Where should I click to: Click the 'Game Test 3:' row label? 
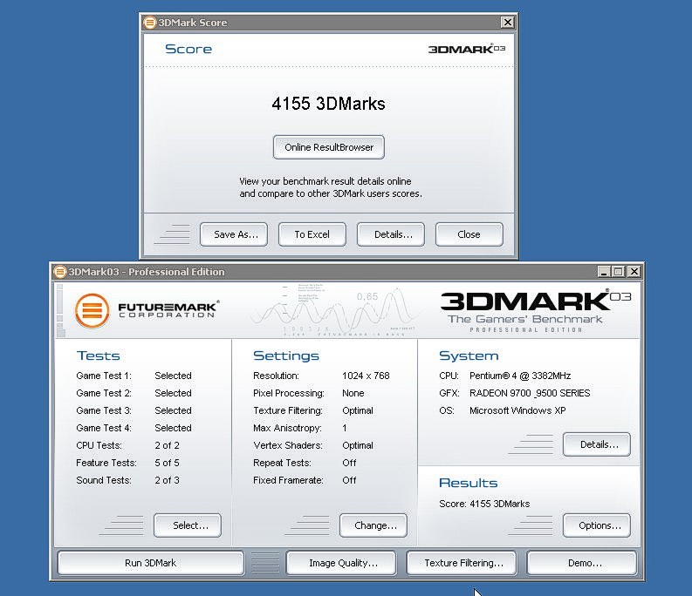coord(104,410)
